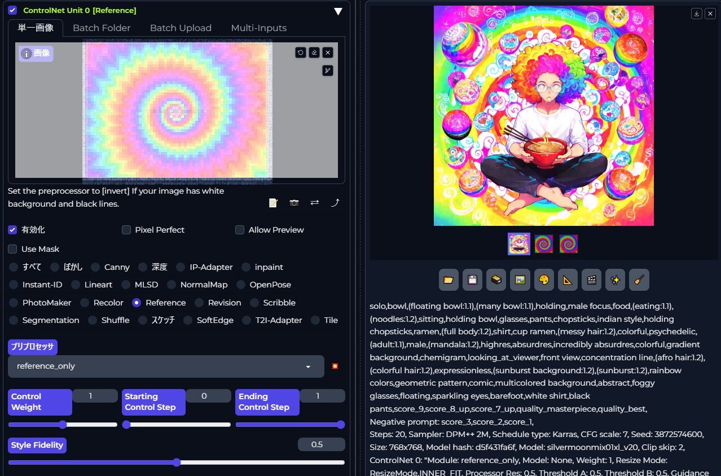721x476 pixels.
Task: Switch to the Batch Folder tab
Action: 102,28
